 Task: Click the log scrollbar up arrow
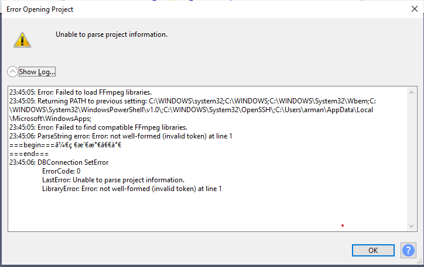coord(411,92)
